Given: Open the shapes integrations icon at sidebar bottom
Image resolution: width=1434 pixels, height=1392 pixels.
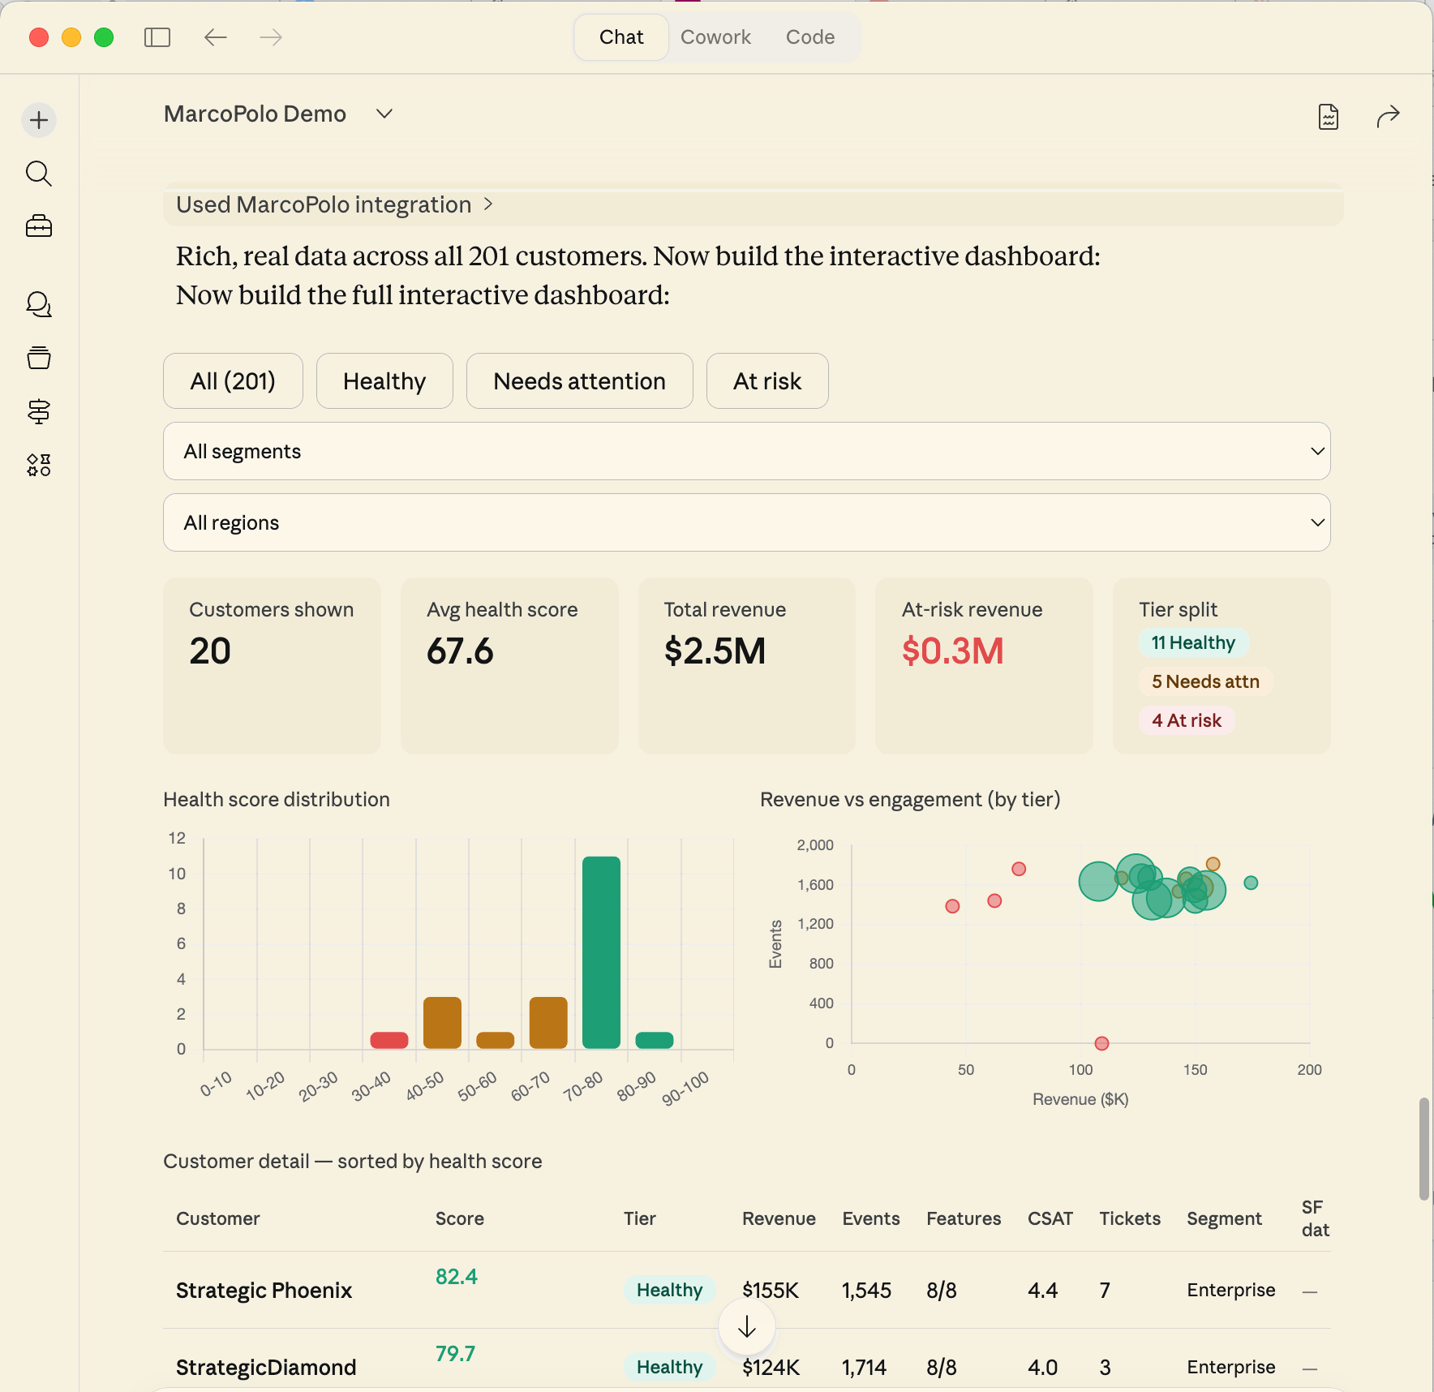Looking at the screenshot, I should (38, 465).
